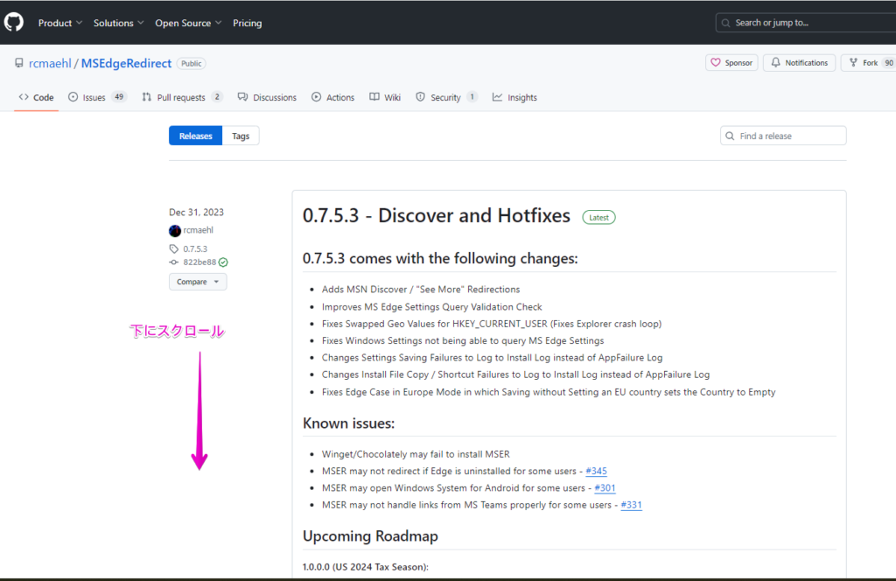
Task: Click the GitHub logo icon
Action: point(14,22)
